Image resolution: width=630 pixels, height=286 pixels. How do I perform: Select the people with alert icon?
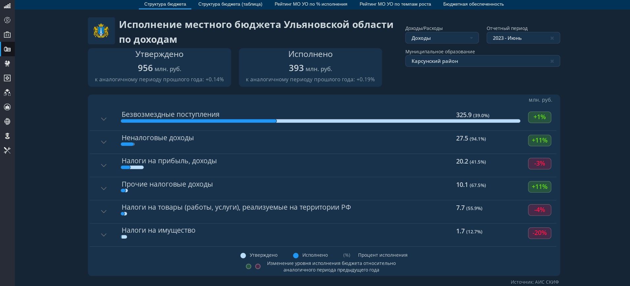7,92
